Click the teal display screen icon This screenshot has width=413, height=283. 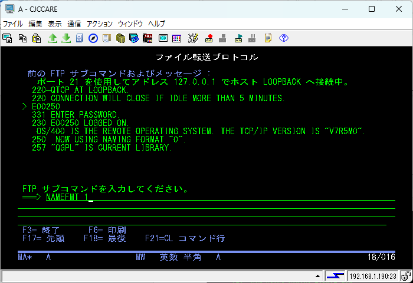(163, 38)
